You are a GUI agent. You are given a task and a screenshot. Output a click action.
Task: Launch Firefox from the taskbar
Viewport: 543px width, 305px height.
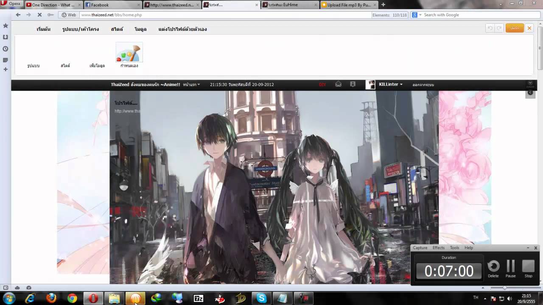point(51,298)
